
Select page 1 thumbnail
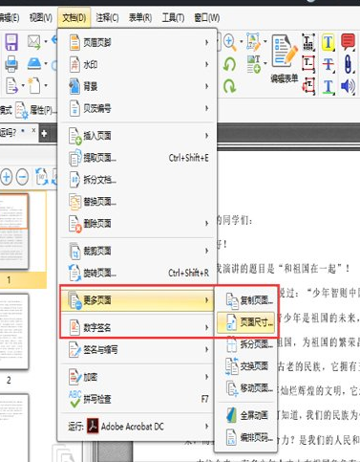pyautogui.click(x=14, y=231)
